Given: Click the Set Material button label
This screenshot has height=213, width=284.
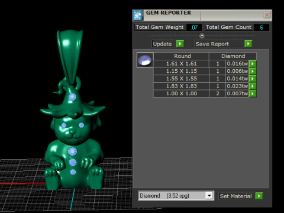Looking at the screenshot, I should 236,196.
